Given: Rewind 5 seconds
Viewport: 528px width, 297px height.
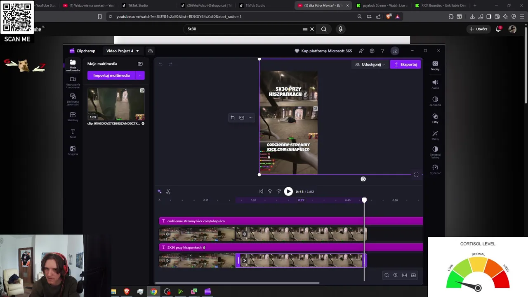Looking at the screenshot, I should pyautogui.click(x=270, y=191).
